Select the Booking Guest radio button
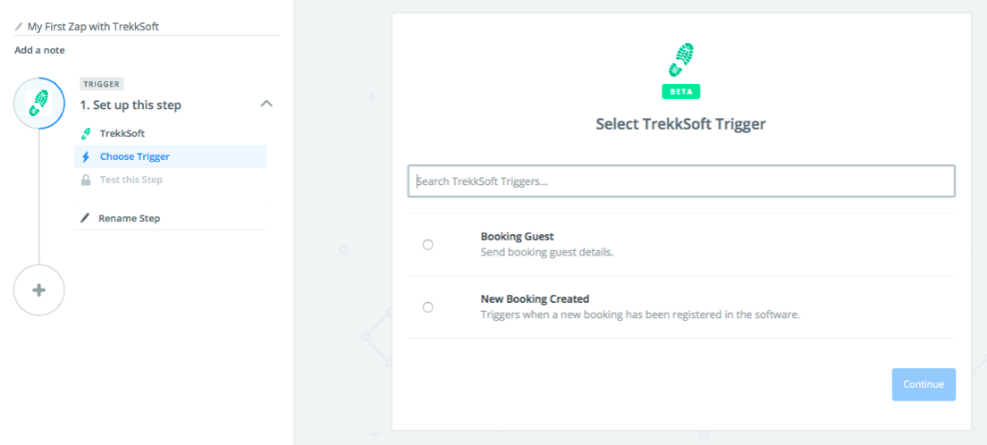Screen dimensions: 987x445 coord(428,244)
